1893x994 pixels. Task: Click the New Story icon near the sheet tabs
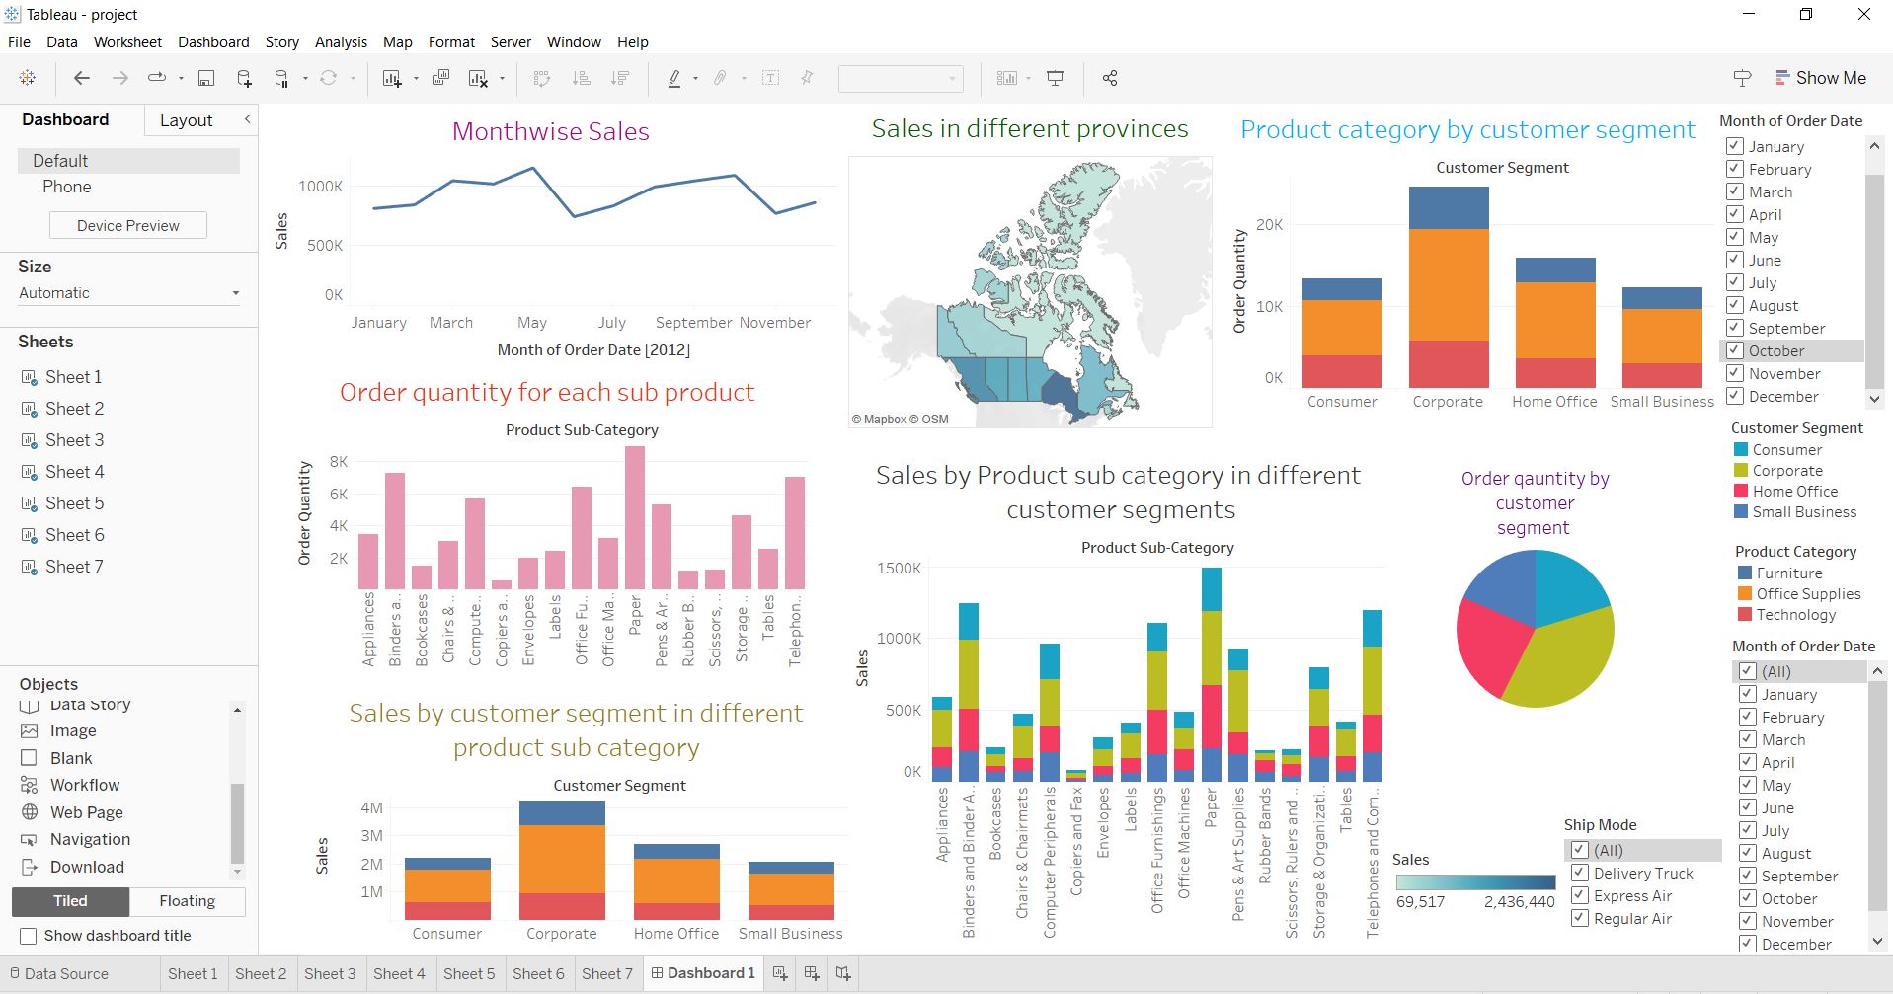click(x=842, y=973)
